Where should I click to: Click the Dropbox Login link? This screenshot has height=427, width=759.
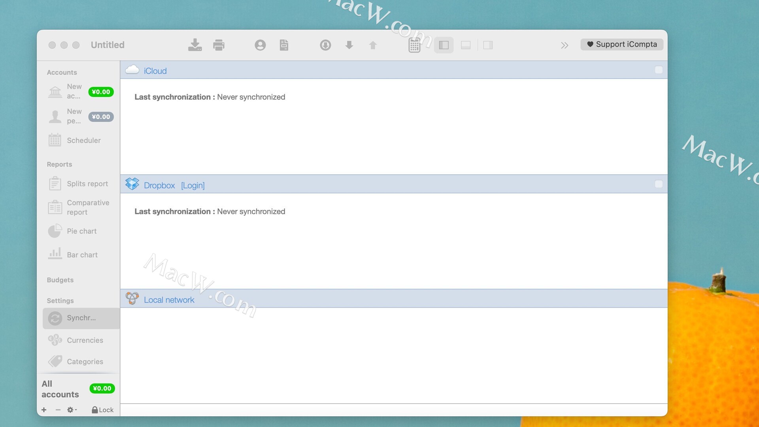tap(193, 185)
